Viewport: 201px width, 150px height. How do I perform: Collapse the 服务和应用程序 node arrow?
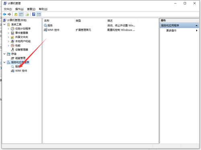(x=4, y=62)
